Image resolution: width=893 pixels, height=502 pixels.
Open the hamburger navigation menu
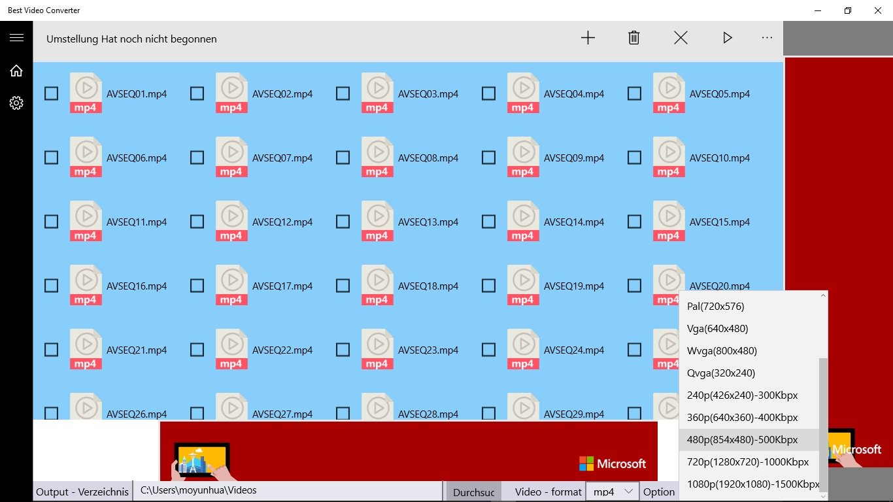pyautogui.click(x=16, y=37)
